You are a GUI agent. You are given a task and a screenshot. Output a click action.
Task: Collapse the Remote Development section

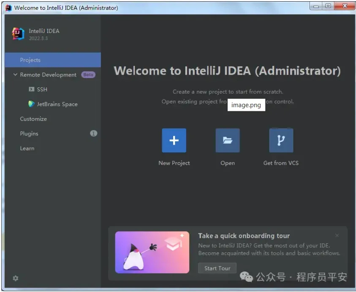coord(15,74)
